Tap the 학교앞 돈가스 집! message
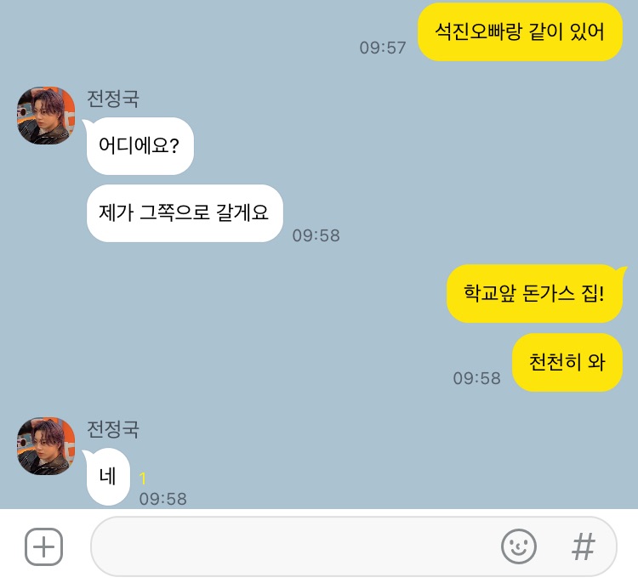The height and width of the screenshot is (583, 638). 535,293
